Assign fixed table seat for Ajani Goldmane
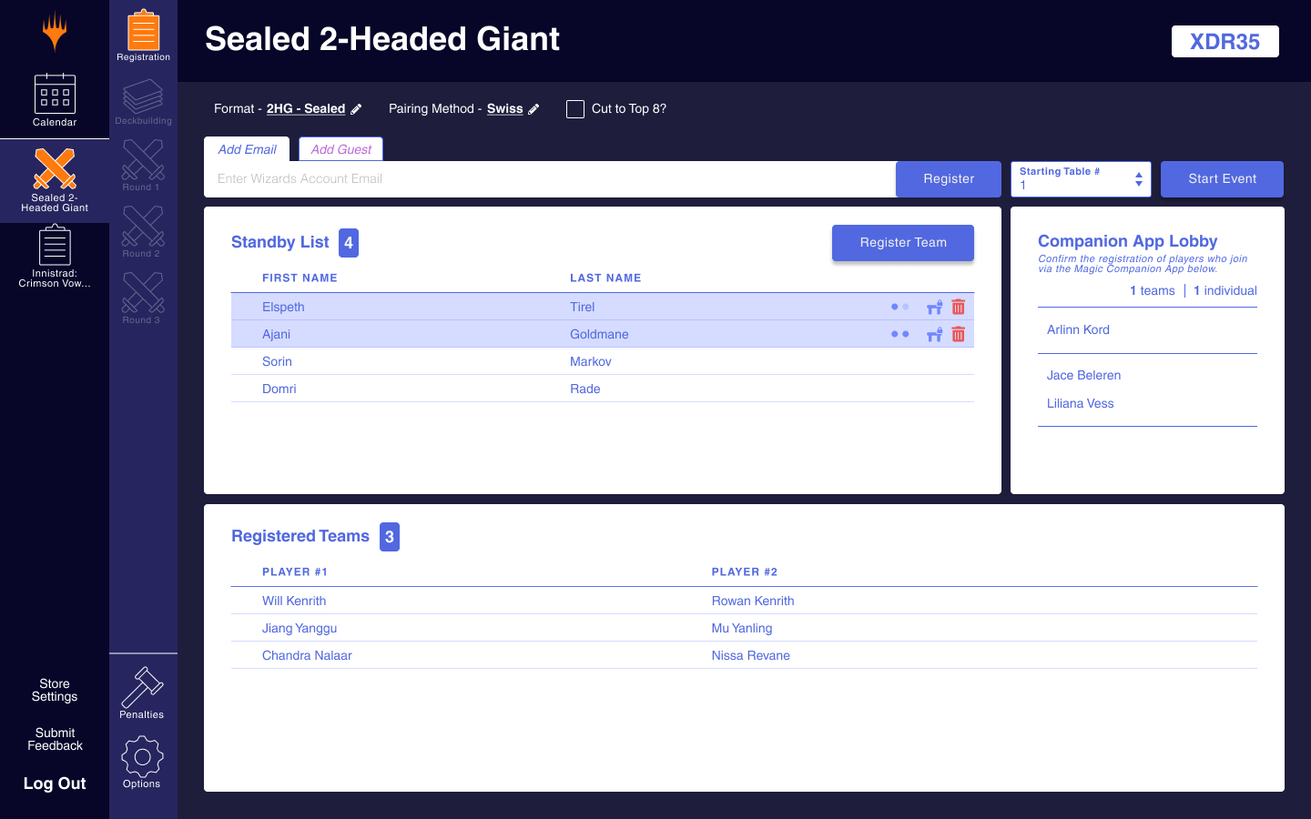1311x819 pixels. 934,335
